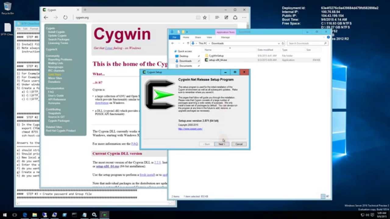Click Cancel in the Cygwin Setup dialog
390x219 pixels.
[239, 144]
